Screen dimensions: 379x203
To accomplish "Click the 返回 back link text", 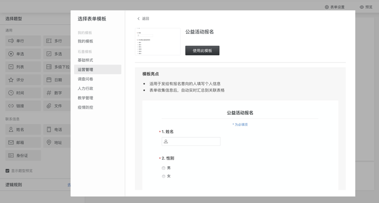I will click(x=145, y=18).
